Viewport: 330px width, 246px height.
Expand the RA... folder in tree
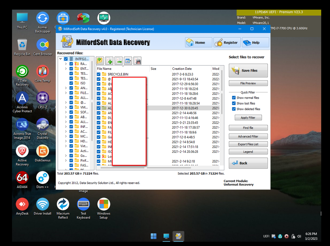pos(66,64)
